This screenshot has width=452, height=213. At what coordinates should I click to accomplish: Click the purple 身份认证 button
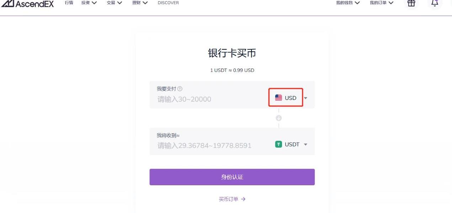(x=232, y=177)
